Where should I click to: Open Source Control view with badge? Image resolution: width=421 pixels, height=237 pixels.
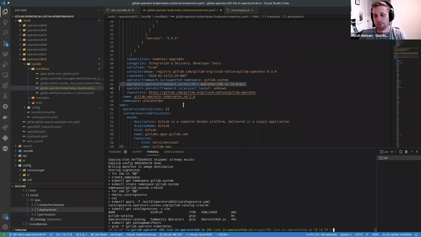coord(5,43)
